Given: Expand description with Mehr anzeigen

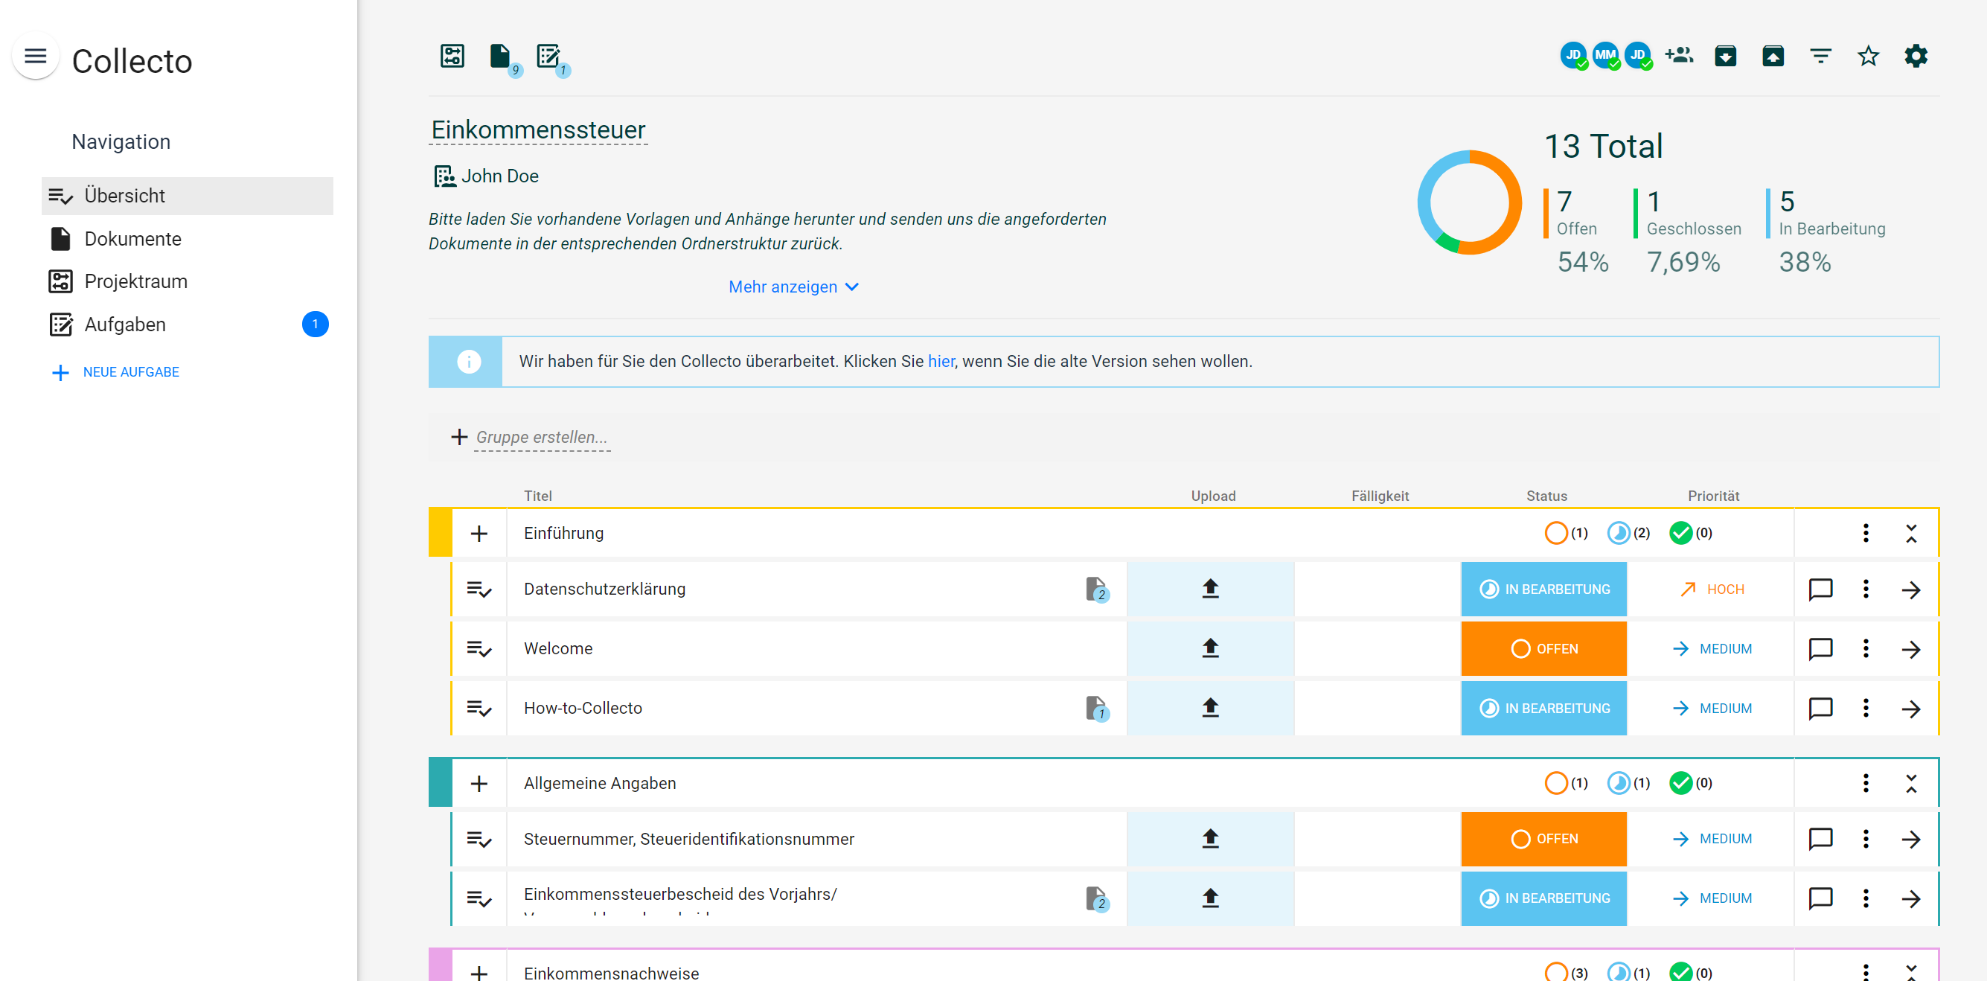Looking at the screenshot, I should point(793,287).
